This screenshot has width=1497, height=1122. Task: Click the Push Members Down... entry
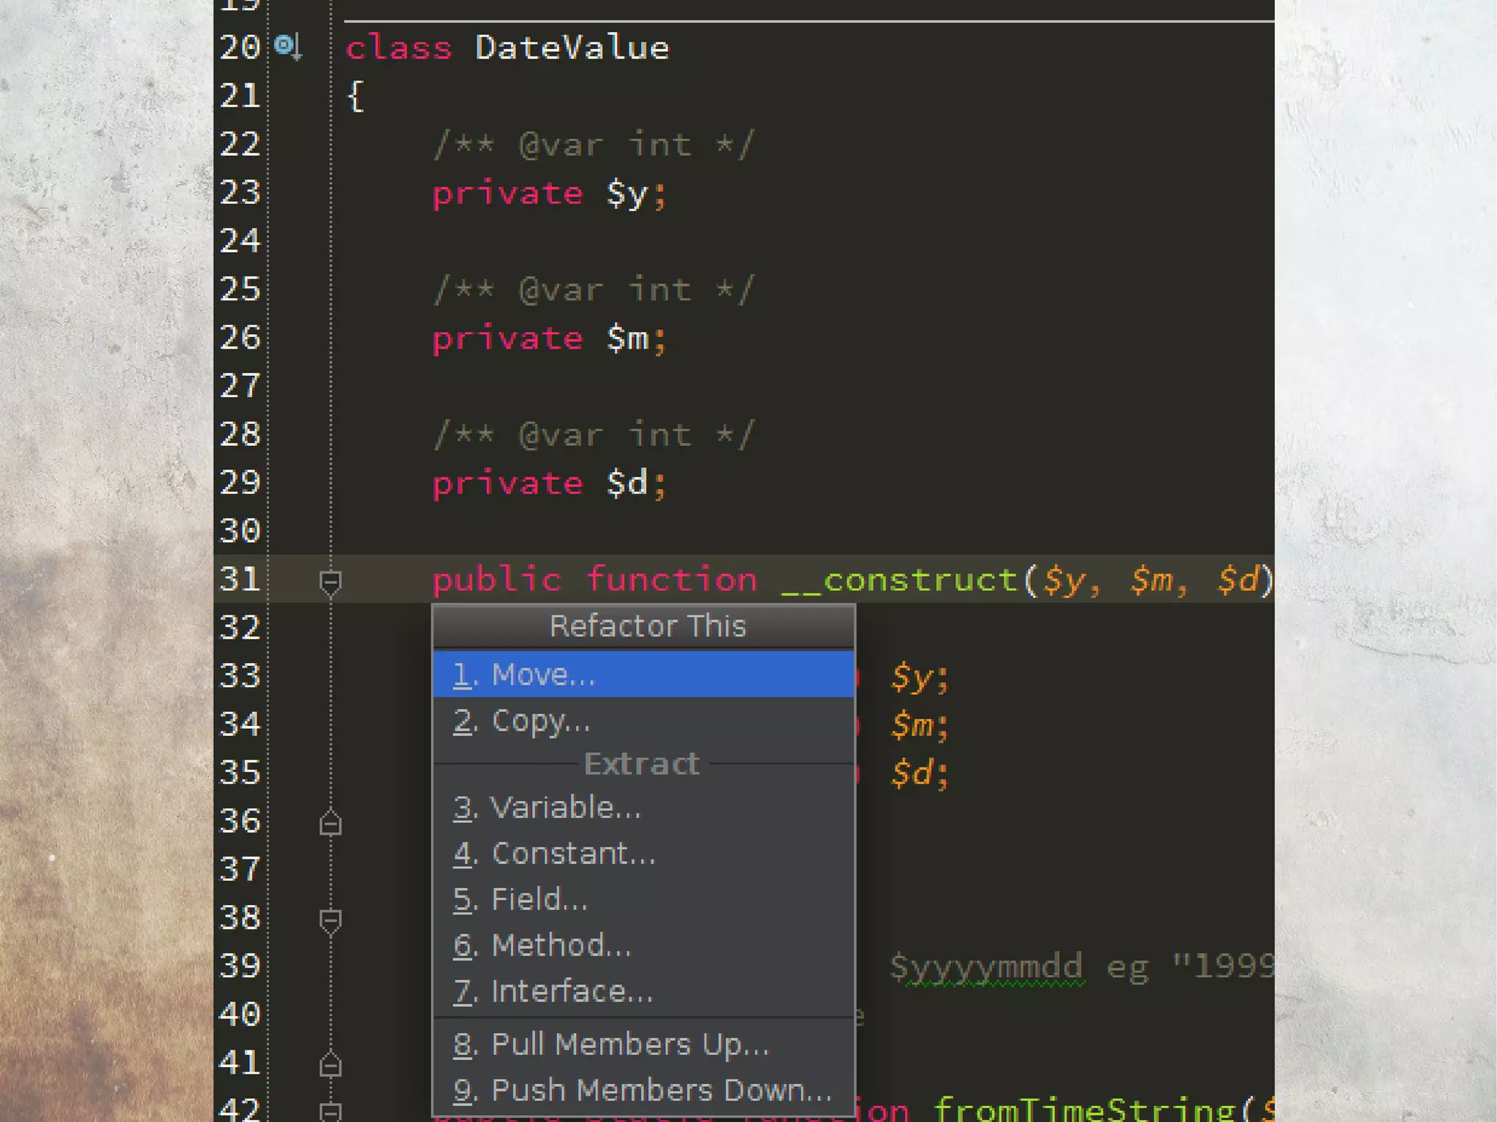pyautogui.click(x=643, y=1090)
